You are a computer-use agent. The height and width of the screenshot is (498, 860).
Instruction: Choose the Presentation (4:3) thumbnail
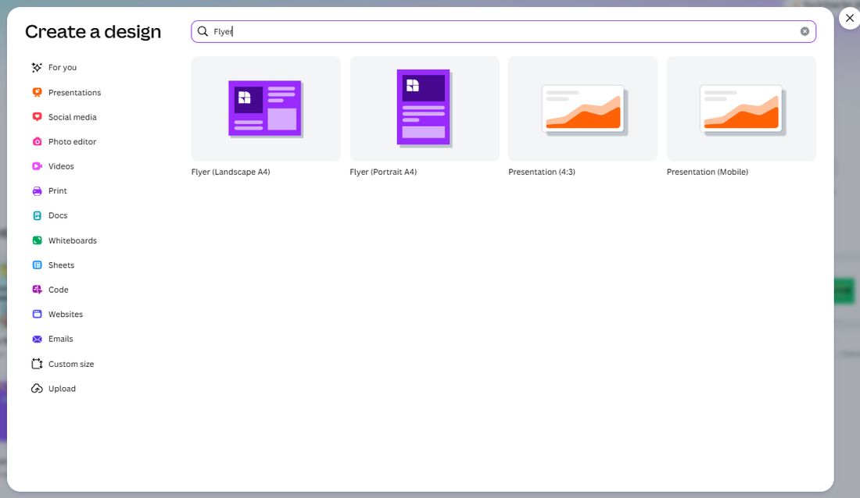click(583, 108)
